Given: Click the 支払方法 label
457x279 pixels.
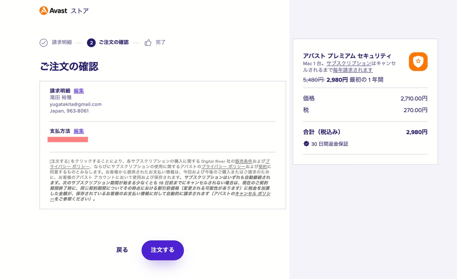Looking at the screenshot, I should point(60,131).
